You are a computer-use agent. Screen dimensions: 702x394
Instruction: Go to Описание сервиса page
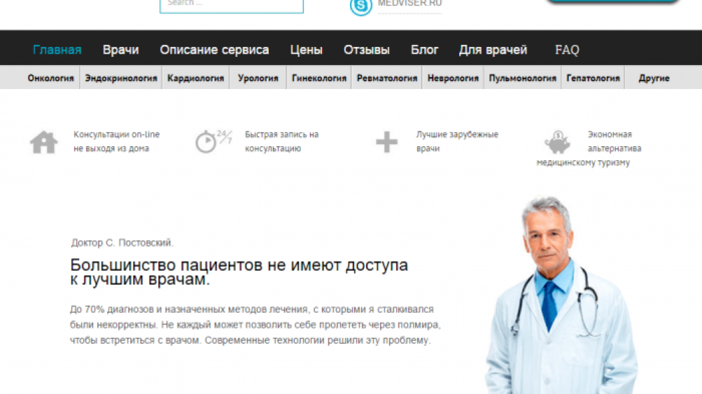pos(214,50)
